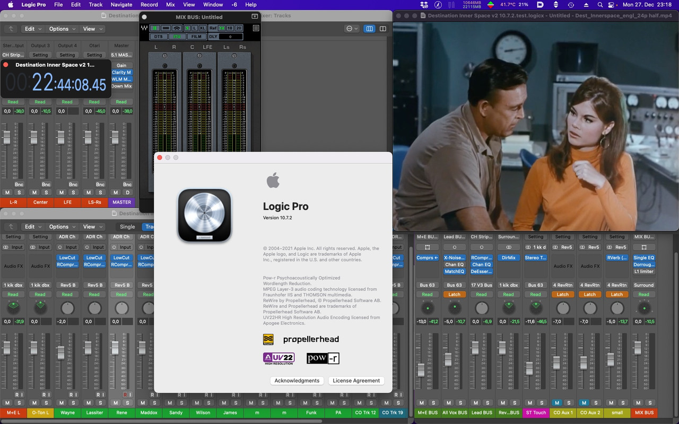Open the Edit dropdown in the top mixer
The image size is (679, 424).
[x=32, y=29]
